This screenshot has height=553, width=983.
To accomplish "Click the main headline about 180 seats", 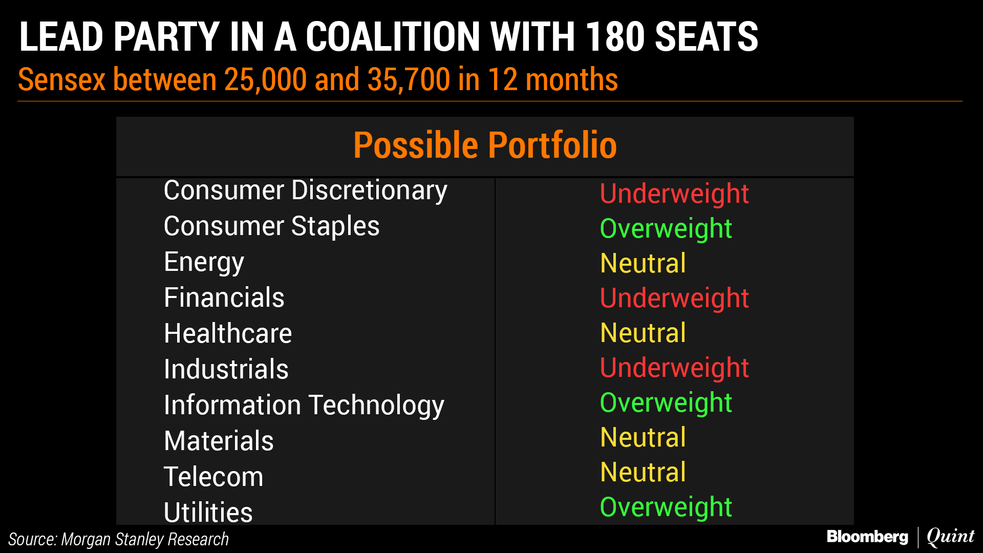I will 388,37.
